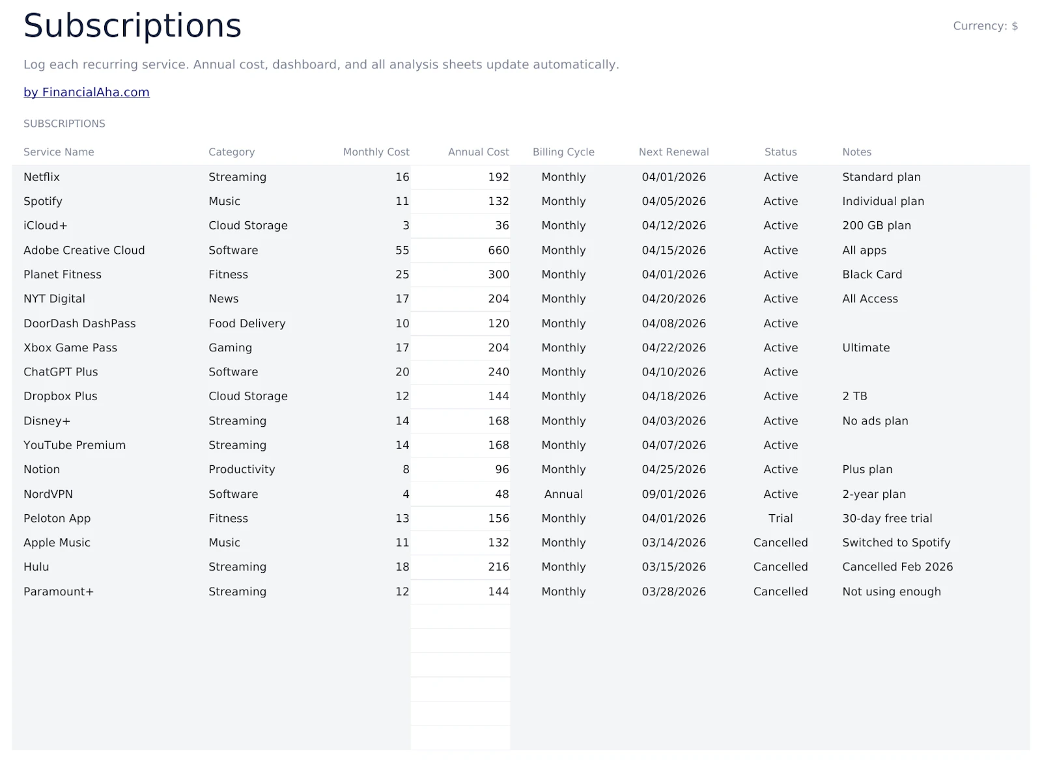Click the annual cost 660 cell

(499, 250)
